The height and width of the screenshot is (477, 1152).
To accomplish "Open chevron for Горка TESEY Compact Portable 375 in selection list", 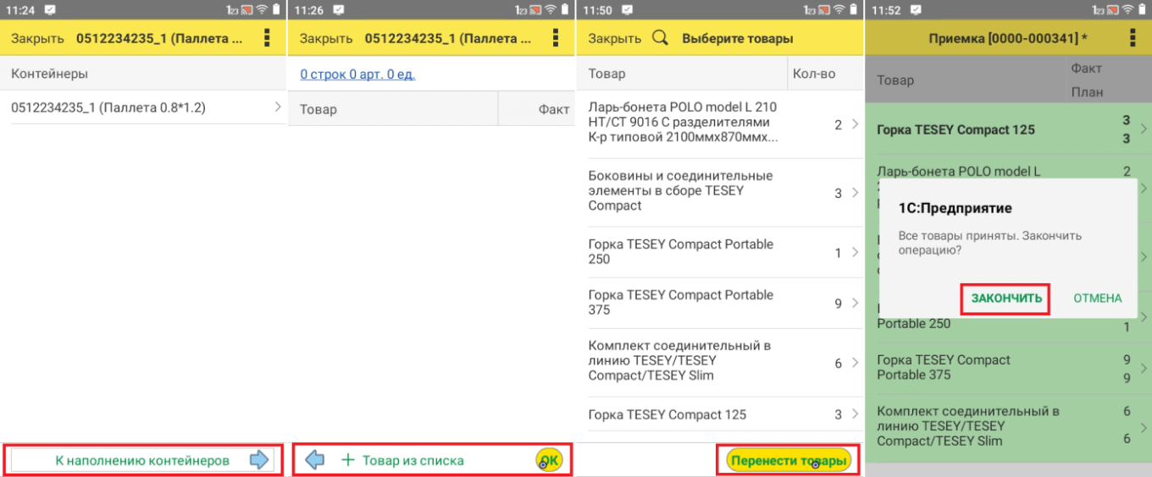I will click(x=855, y=303).
